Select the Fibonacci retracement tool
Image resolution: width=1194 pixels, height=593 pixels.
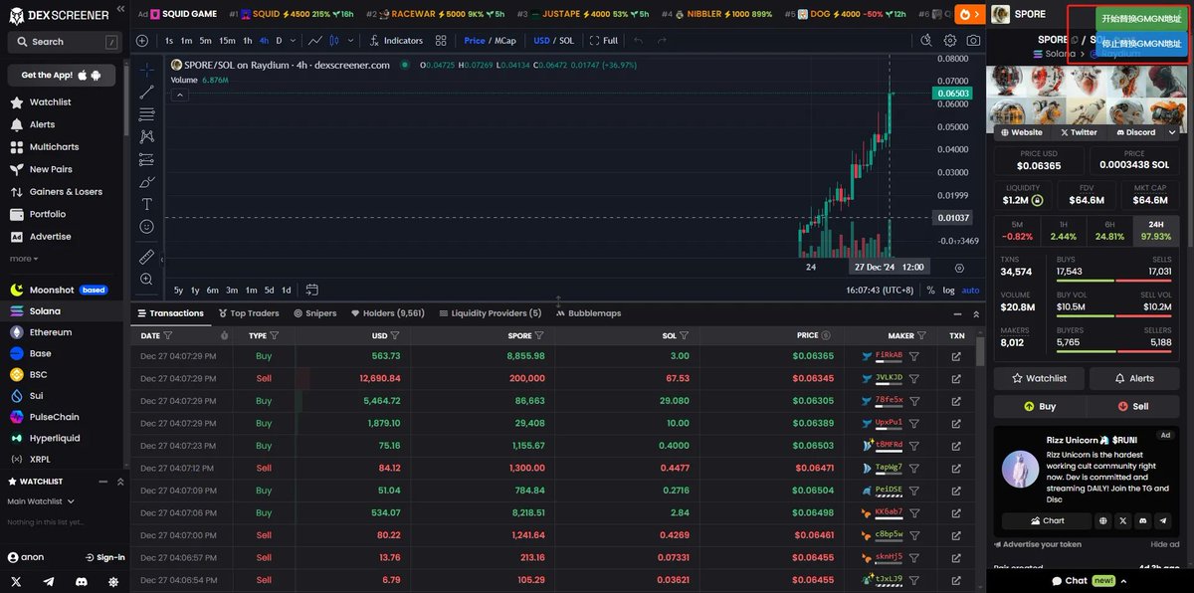[x=146, y=114]
